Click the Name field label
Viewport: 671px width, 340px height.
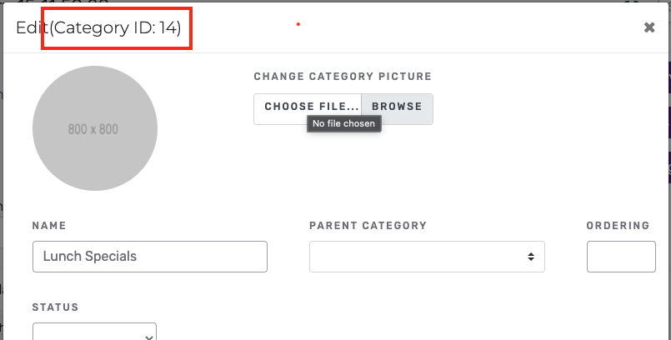[x=49, y=225]
